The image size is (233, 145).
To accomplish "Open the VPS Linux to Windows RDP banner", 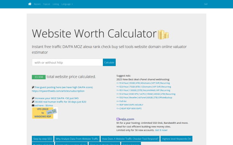I will coord(45,113).
